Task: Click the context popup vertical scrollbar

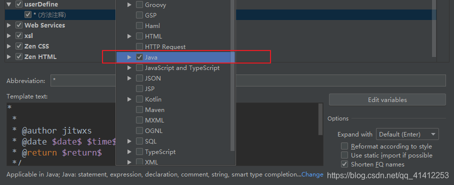Action: [232, 75]
